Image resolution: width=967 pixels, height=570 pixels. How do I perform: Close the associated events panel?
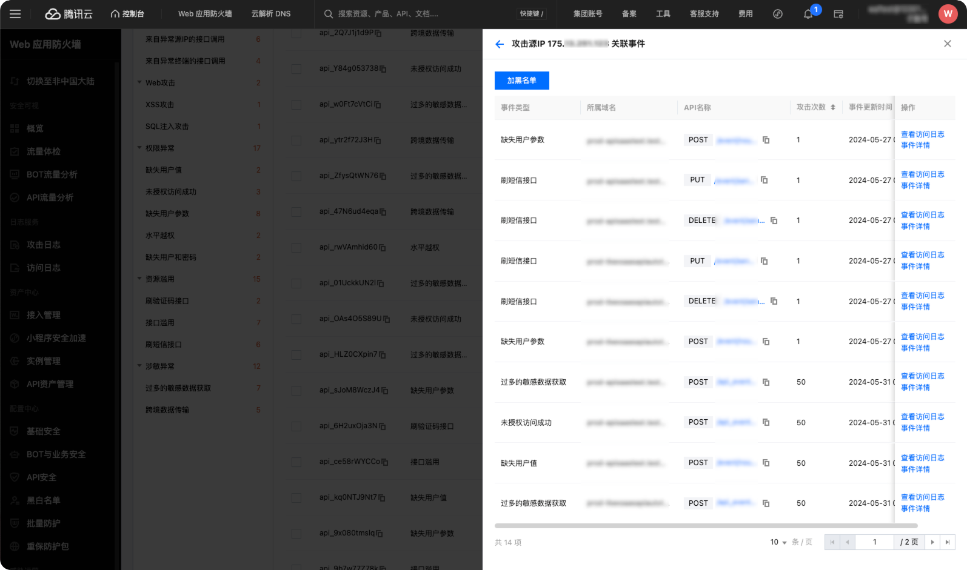pyautogui.click(x=948, y=44)
